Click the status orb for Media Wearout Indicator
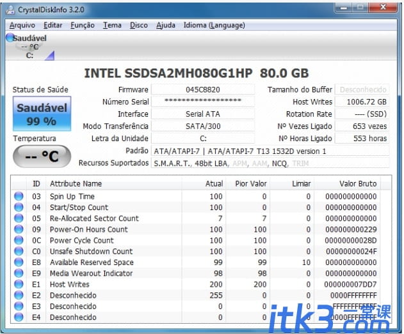Screen dimensions: 404x334 click(19, 273)
